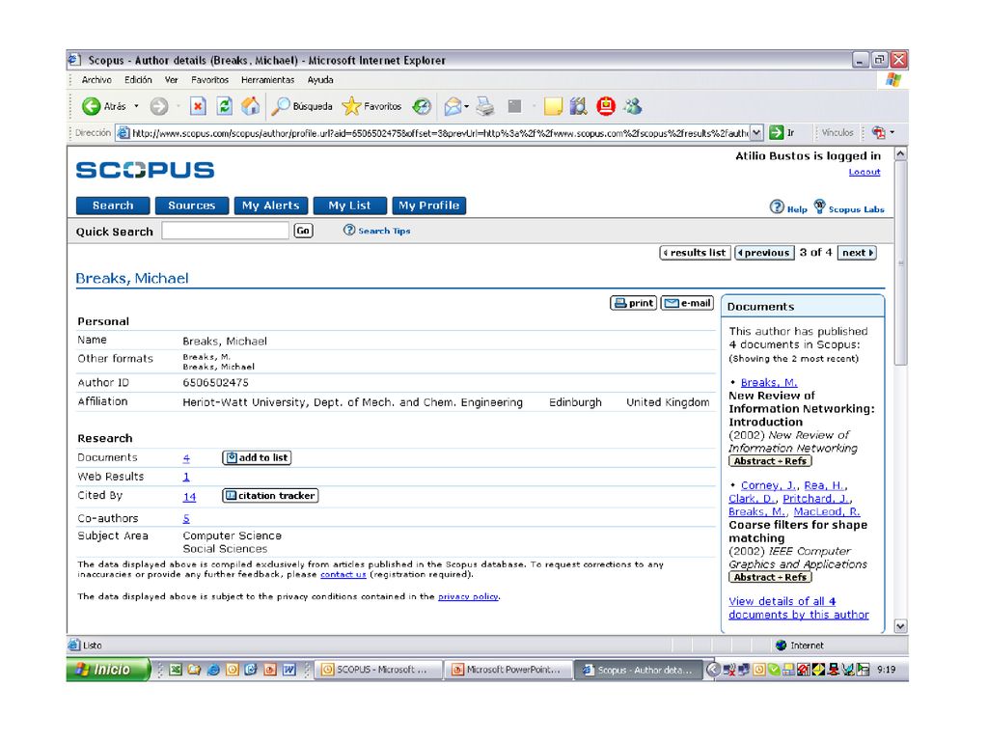Click into the Quick Search text box
Screen dimensions: 988x741
point(225,231)
